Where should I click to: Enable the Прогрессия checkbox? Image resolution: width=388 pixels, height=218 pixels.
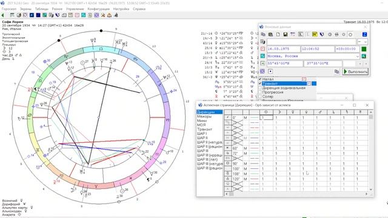[260, 92]
